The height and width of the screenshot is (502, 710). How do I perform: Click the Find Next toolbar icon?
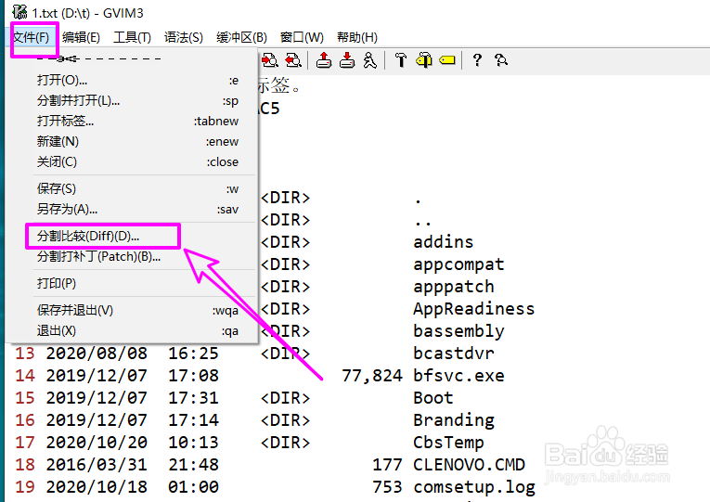click(x=269, y=59)
